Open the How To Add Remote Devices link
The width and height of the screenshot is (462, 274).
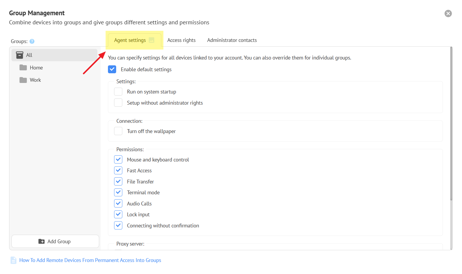click(90, 260)
